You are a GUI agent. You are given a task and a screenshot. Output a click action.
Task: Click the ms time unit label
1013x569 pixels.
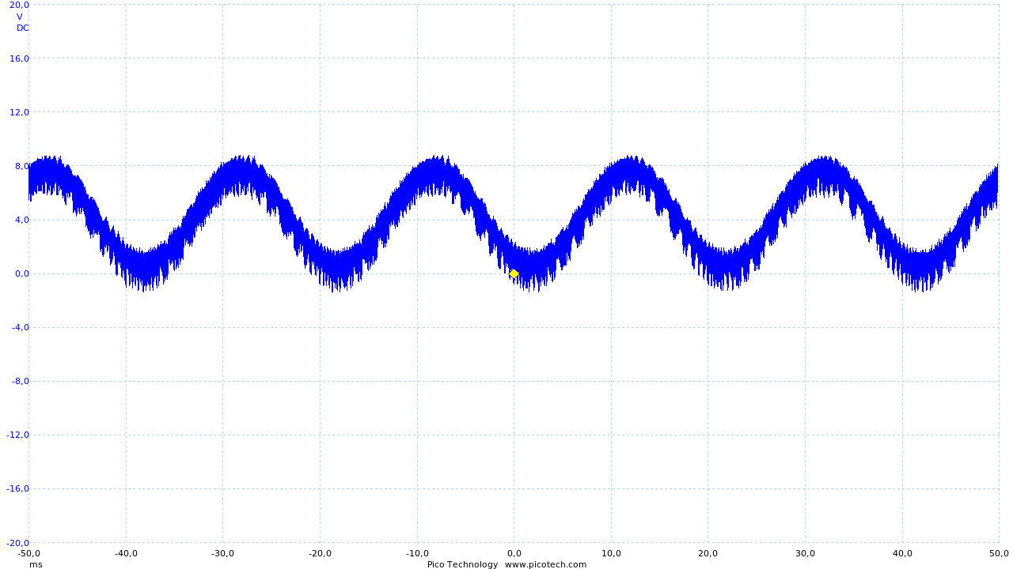tap(36, 564)
